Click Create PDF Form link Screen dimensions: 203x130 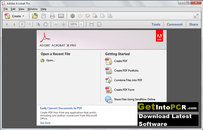(x=124, y=90)
